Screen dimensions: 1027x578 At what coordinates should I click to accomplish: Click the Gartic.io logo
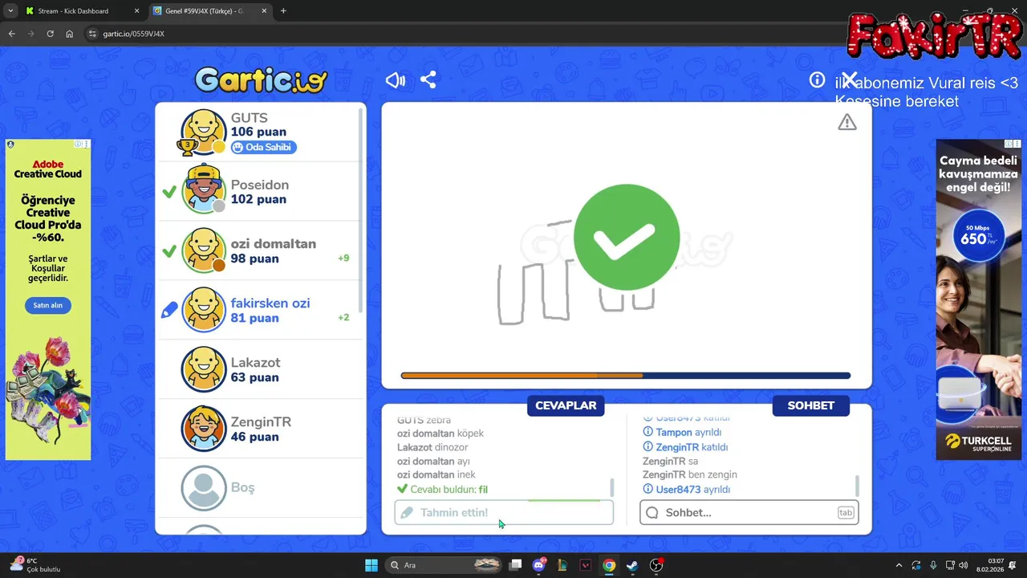pos(261,79)
